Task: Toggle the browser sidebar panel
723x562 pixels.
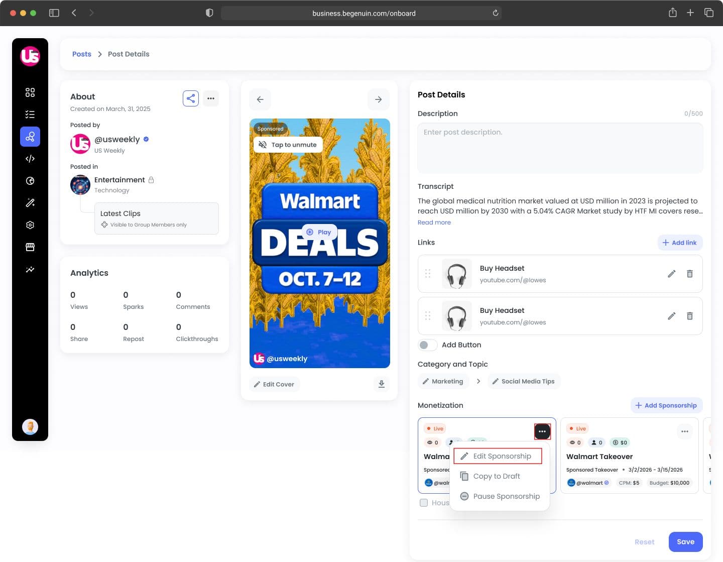Action: pyautogui.click(x=54, y=13)
